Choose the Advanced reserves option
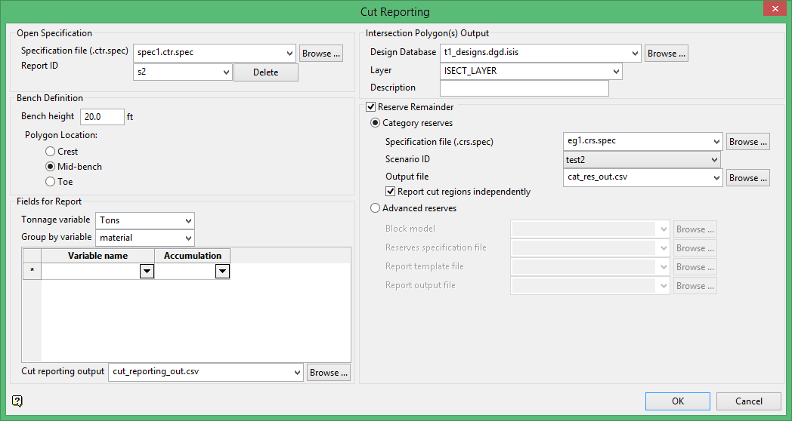The width and height of the screenshot is (792, 421). 376,208
